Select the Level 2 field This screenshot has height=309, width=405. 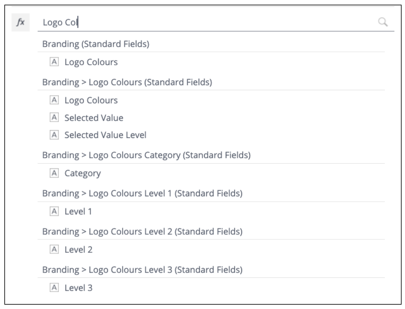78,249
